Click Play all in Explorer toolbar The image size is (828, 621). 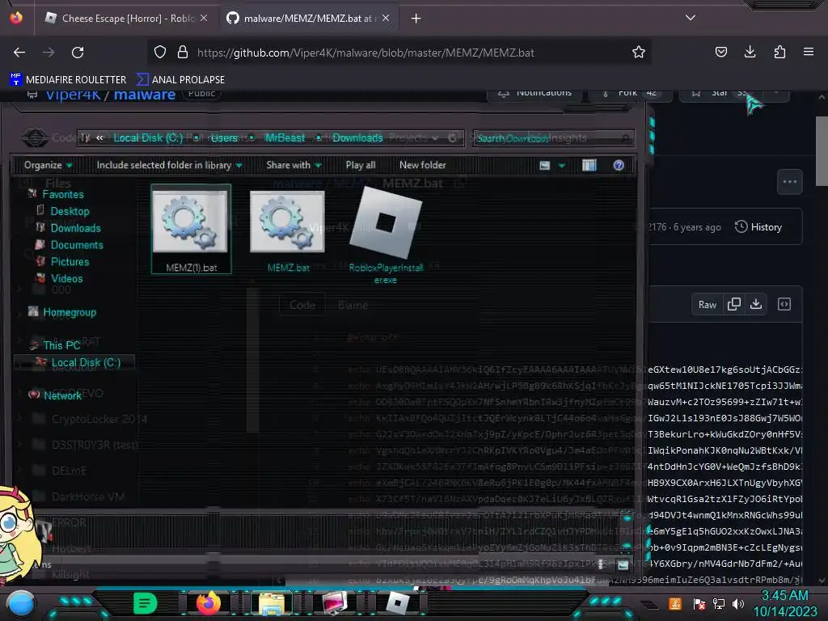click(361, 165)
